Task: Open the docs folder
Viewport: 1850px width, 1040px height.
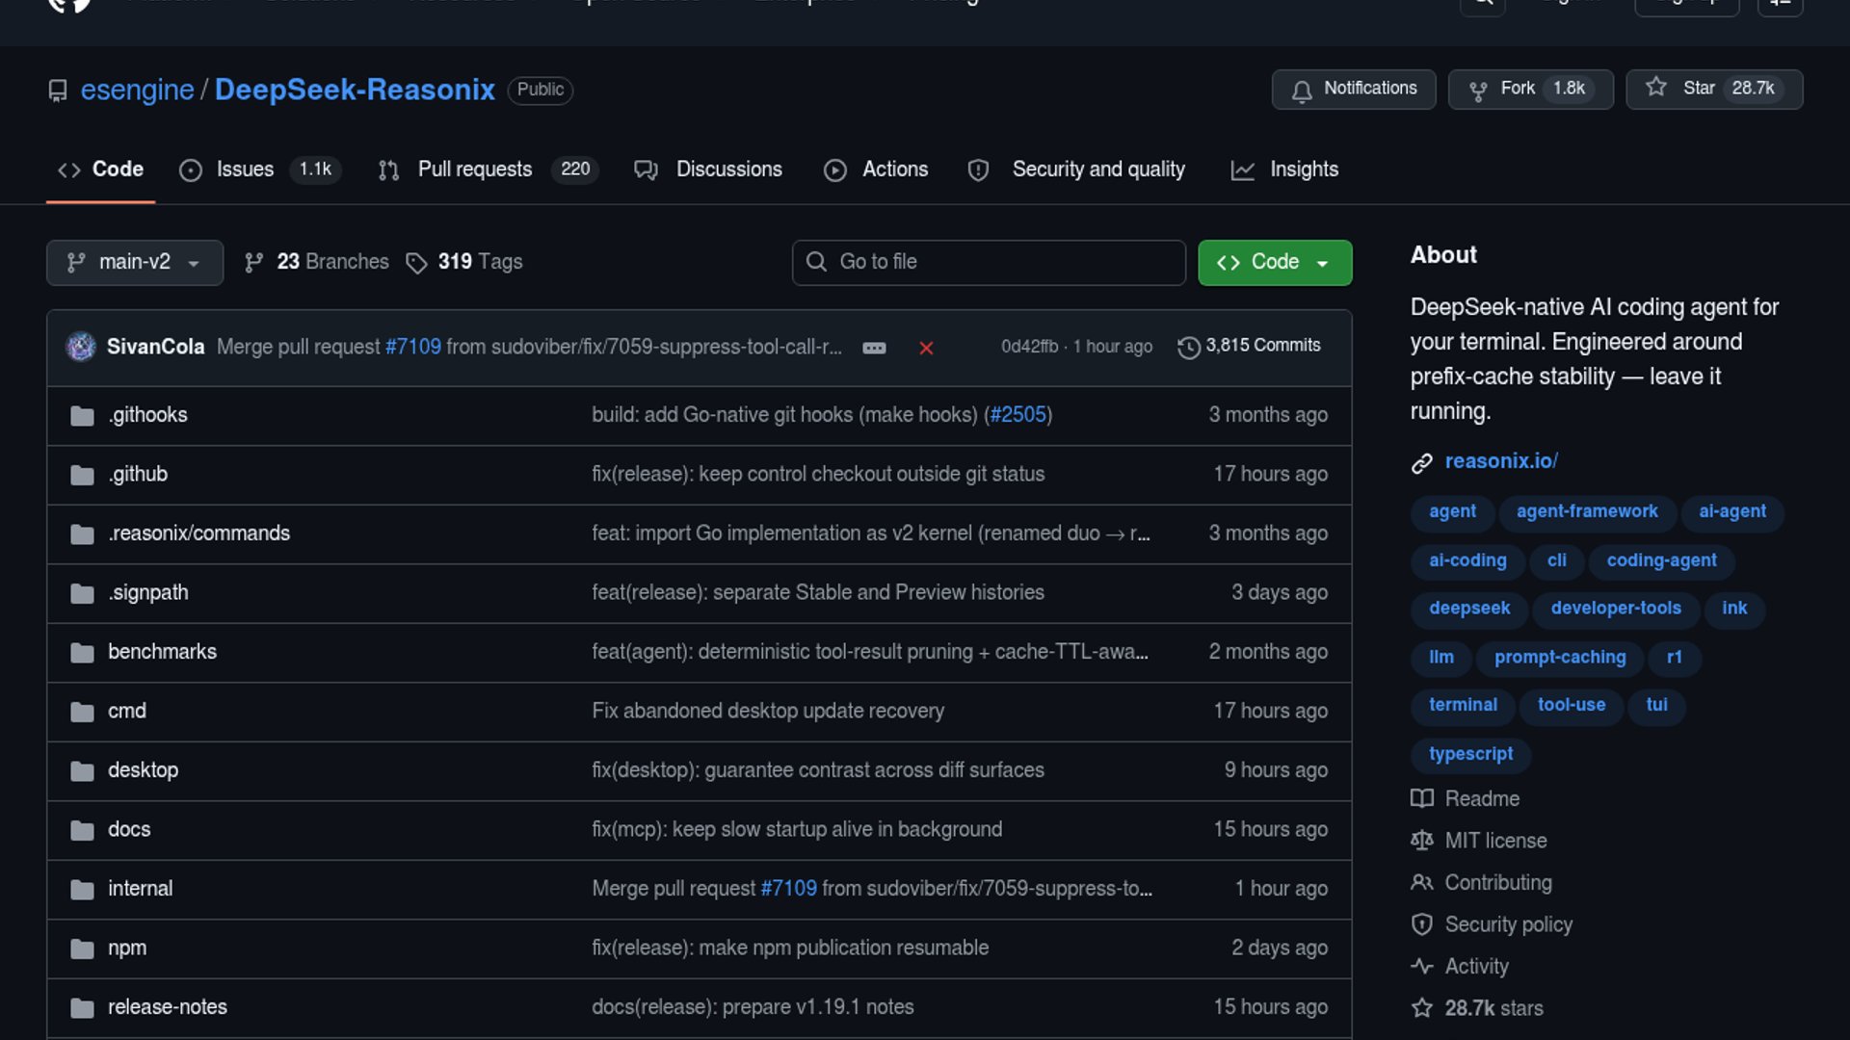Action: [x=129, y=829]
